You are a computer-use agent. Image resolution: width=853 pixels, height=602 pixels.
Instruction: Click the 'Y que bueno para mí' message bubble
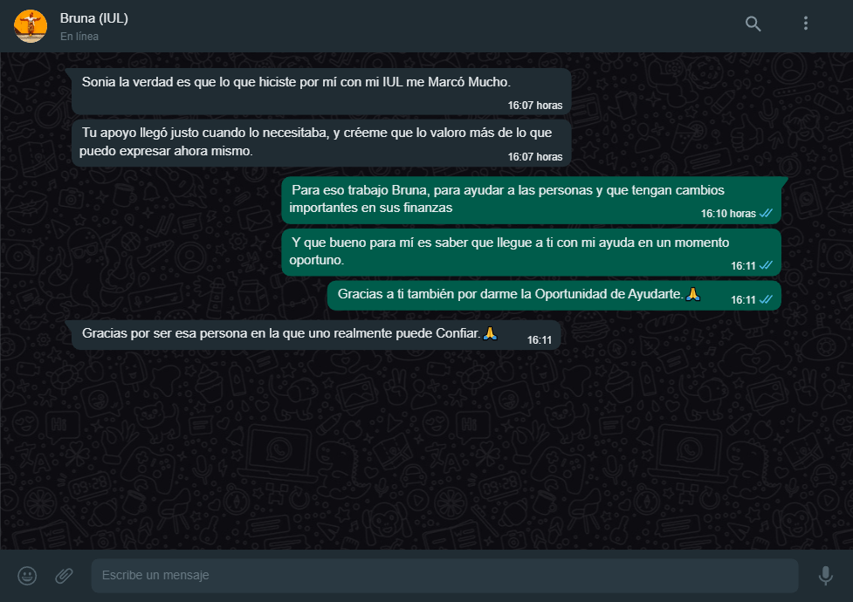tap(531, 252)
